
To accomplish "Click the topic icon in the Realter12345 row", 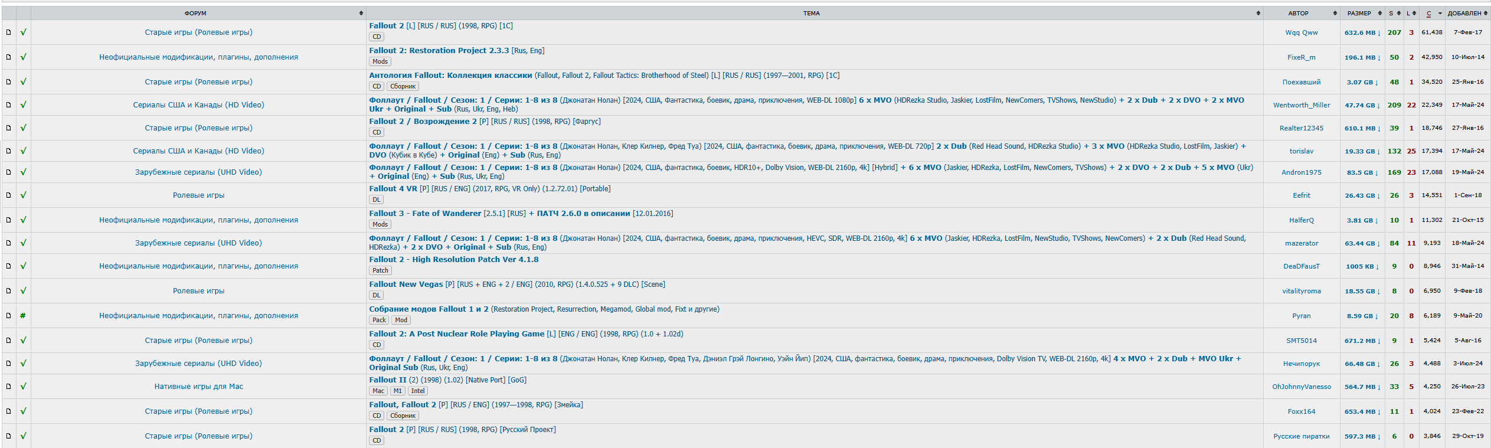I will point(8,128).
